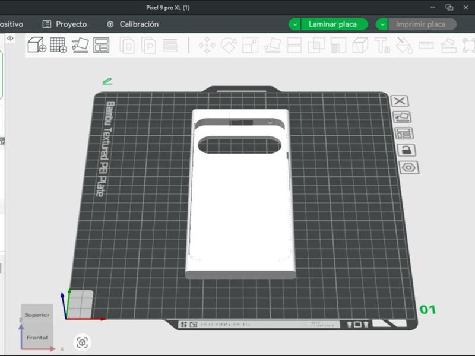
Task: Select the Seam painting tool
Action: pyautogui.click(x=360, y=46)
